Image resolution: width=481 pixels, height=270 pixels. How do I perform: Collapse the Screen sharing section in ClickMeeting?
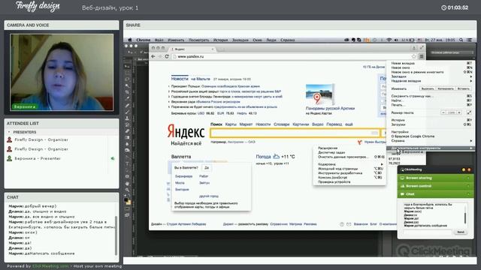click(468, 178)
